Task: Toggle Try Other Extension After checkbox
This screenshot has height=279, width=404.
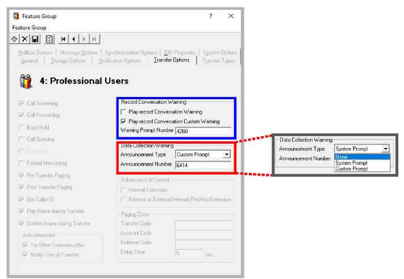Action: click(25, 245)
